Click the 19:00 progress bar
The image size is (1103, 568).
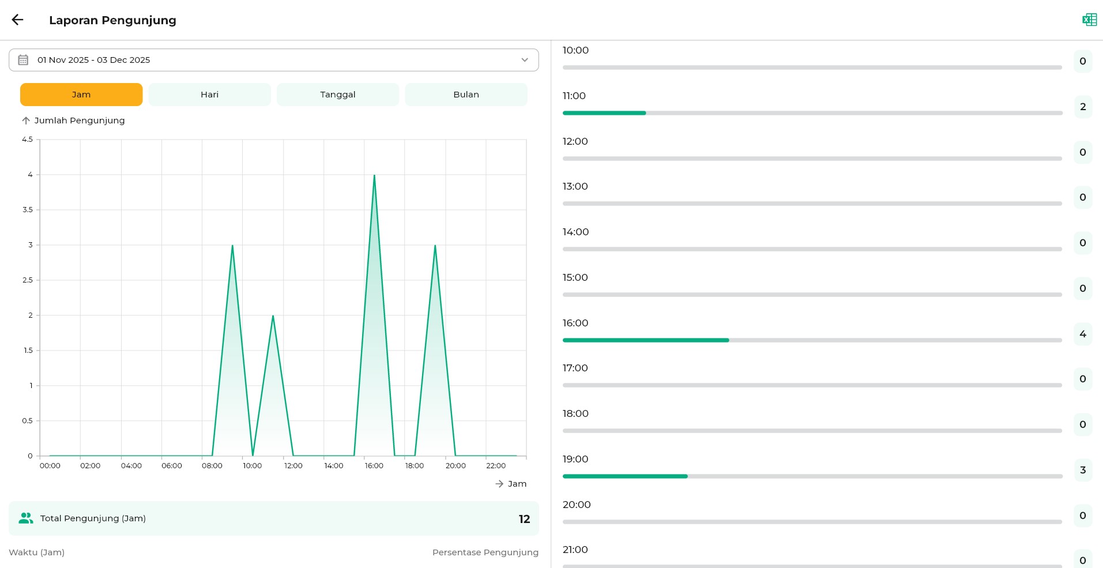click(812, 476)
